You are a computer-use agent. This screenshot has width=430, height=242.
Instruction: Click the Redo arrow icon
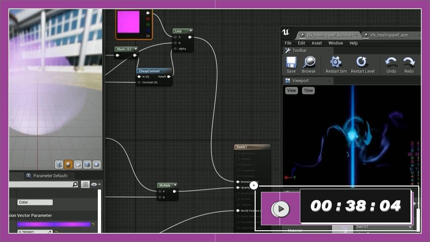409,62
